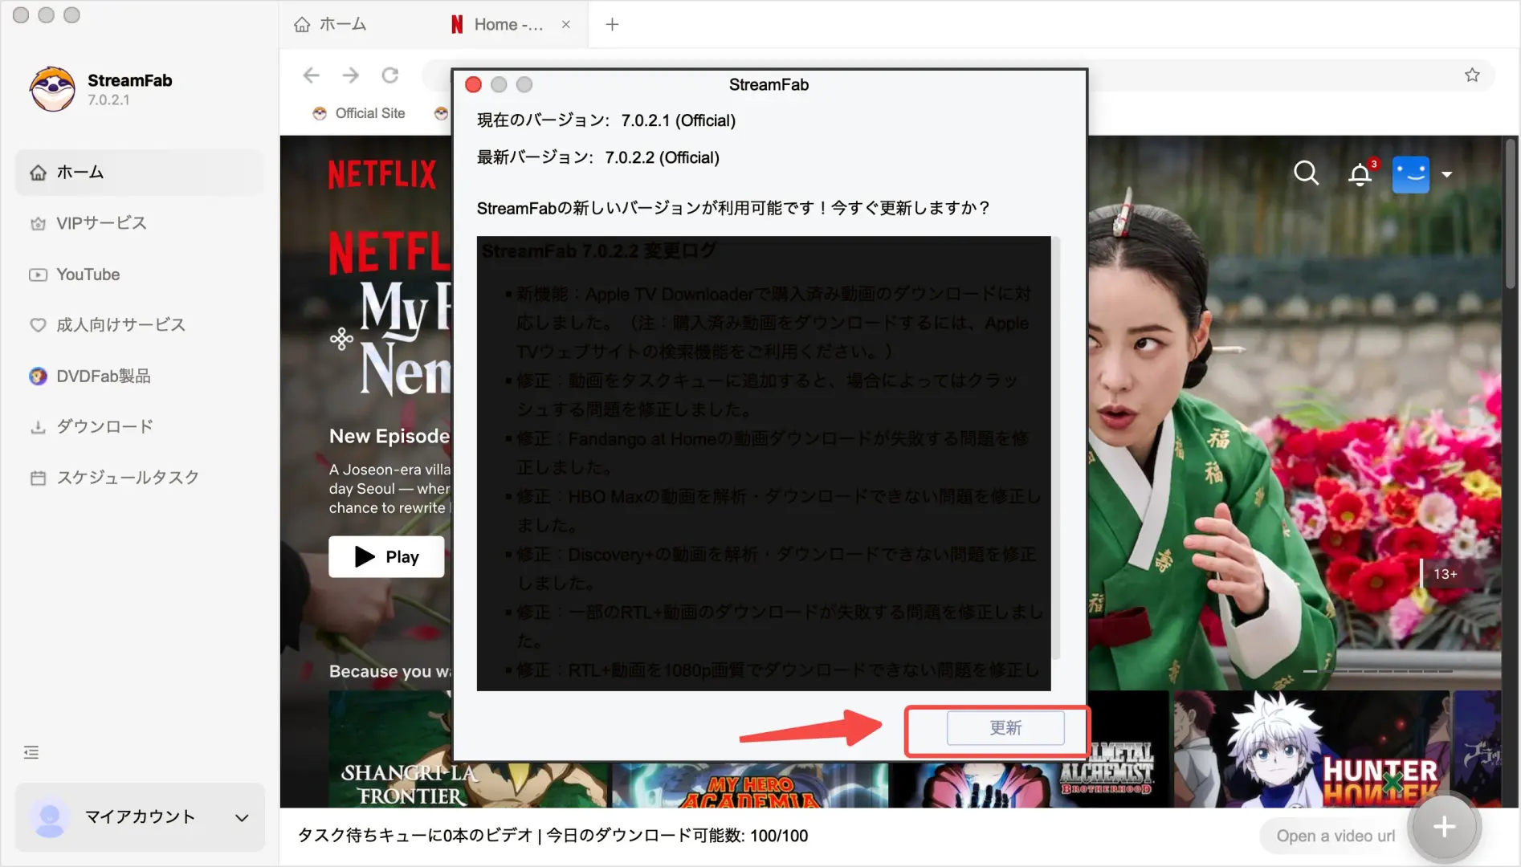This screenshot has height=867, width=1521.
Task: Click the Netflix Play button
Action: click(386, 556)
